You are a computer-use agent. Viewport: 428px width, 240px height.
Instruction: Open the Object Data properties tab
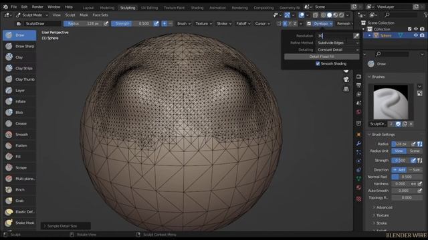[358, 179]
